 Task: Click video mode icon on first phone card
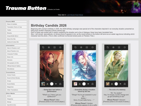(x=56, y=84)
